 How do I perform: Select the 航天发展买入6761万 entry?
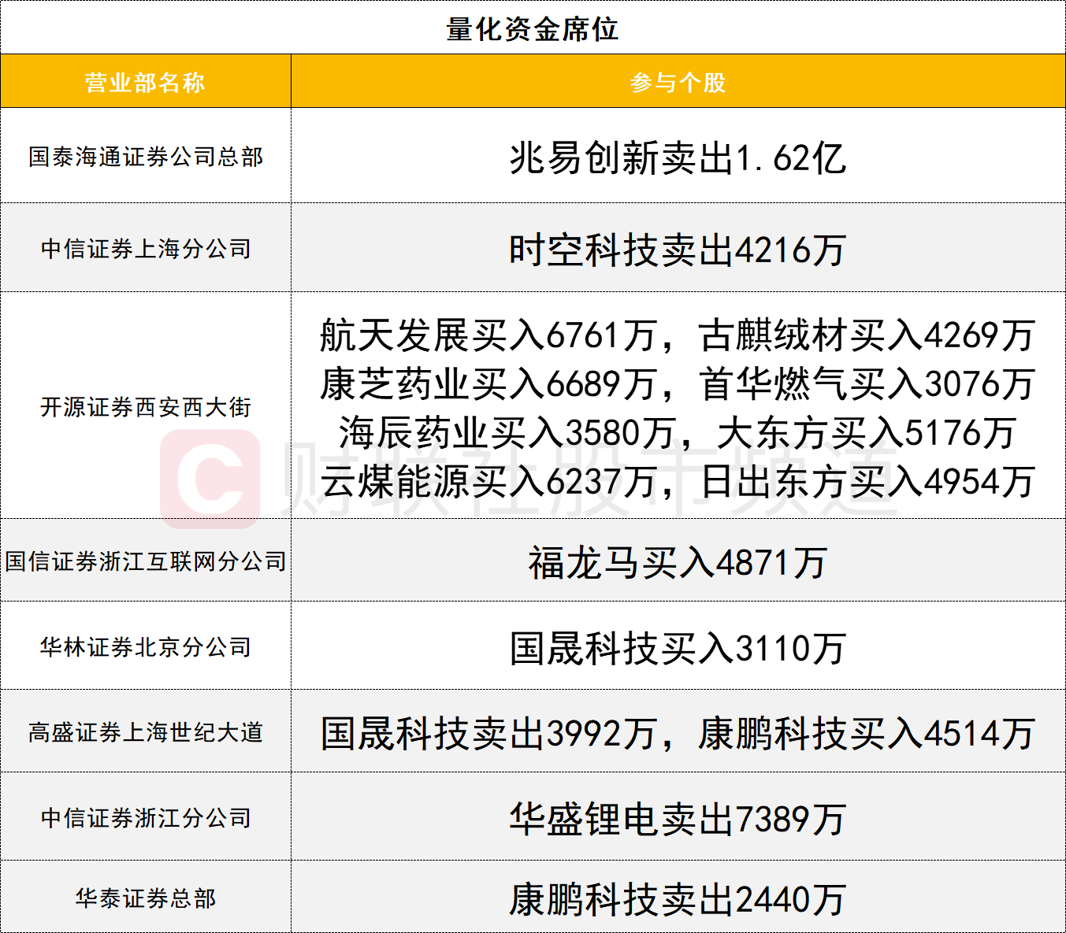(488, 335)
